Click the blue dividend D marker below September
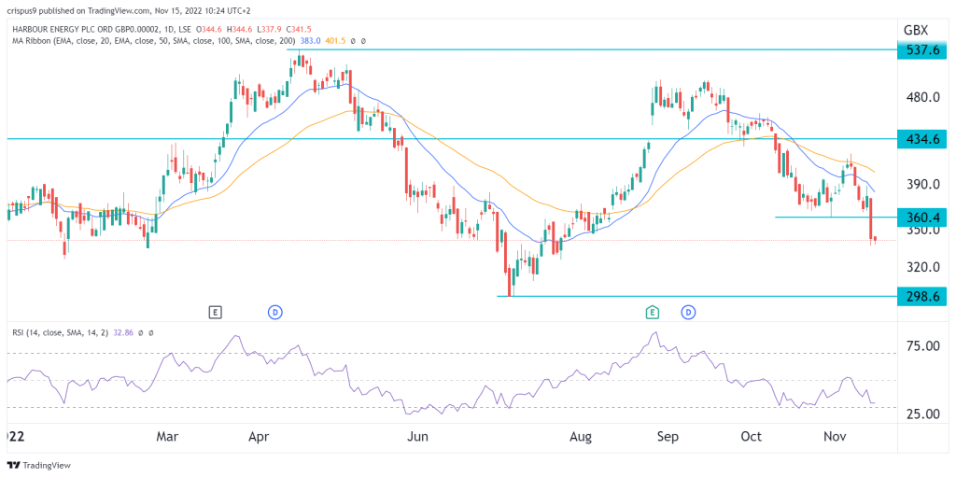 (690, 313)
